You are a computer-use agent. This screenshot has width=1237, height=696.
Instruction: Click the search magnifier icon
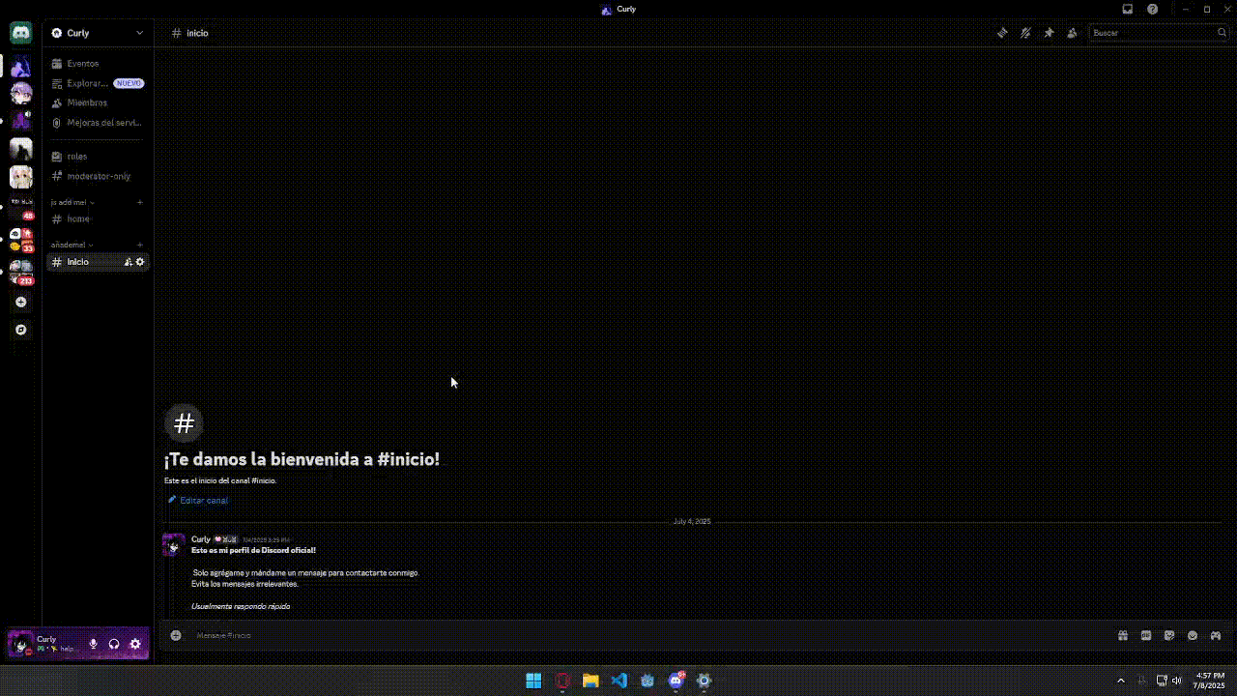1222,33
